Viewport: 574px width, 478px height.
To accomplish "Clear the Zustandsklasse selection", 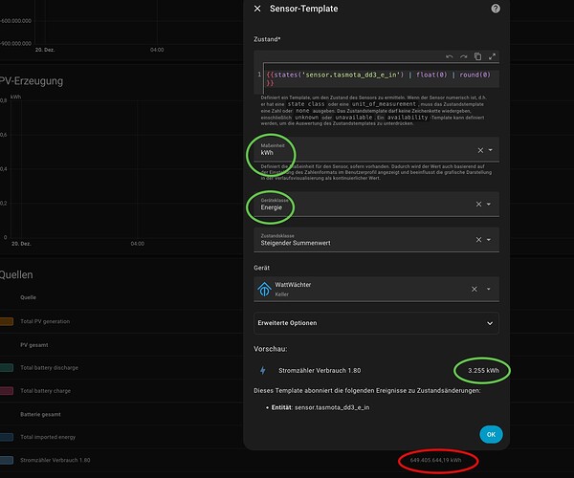I will coord(478,240).
